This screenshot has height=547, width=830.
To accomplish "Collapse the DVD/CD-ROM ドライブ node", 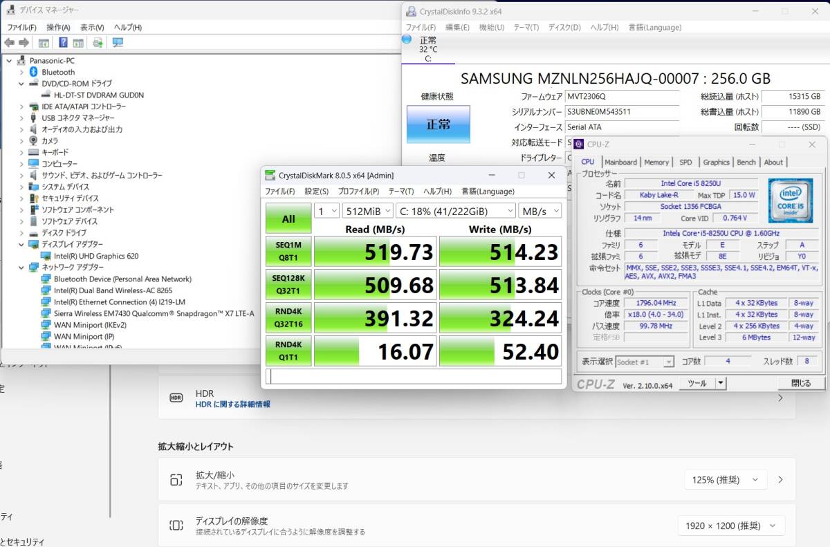I will (21, 83).
